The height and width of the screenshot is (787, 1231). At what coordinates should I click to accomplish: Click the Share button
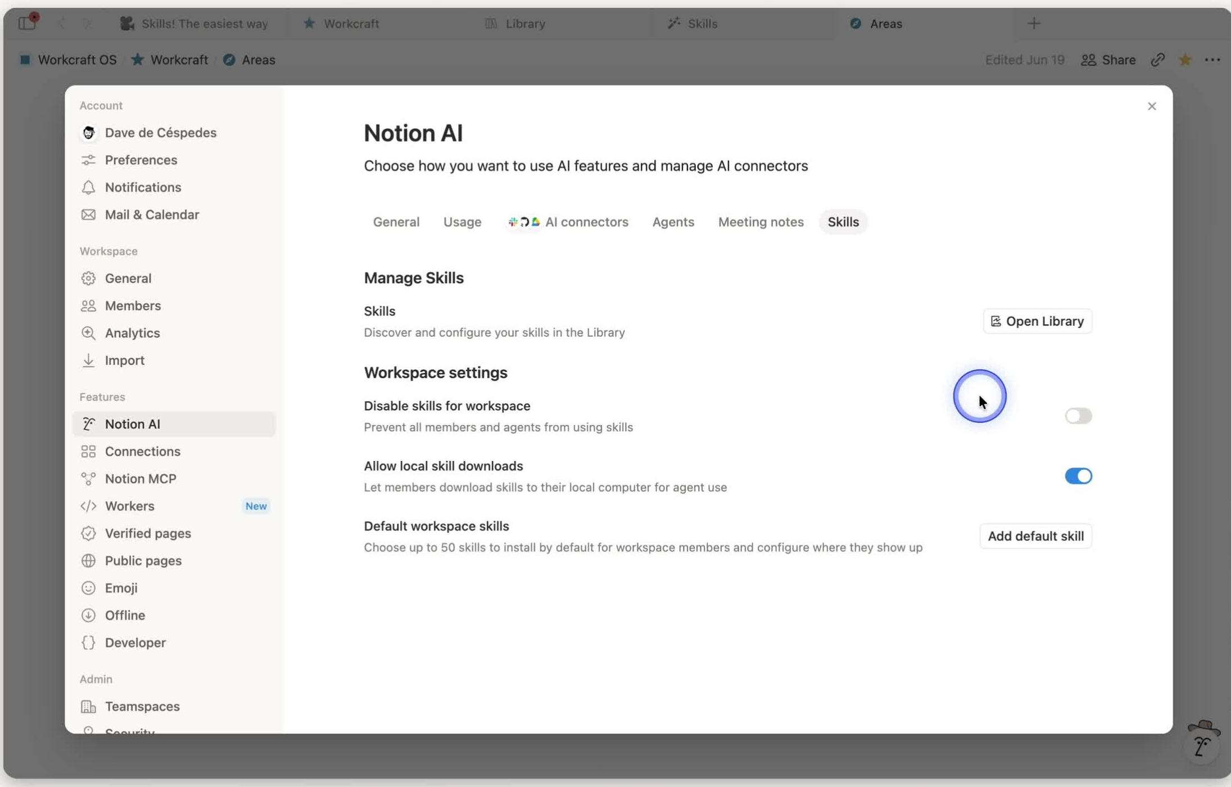(x=1108, y=60)
